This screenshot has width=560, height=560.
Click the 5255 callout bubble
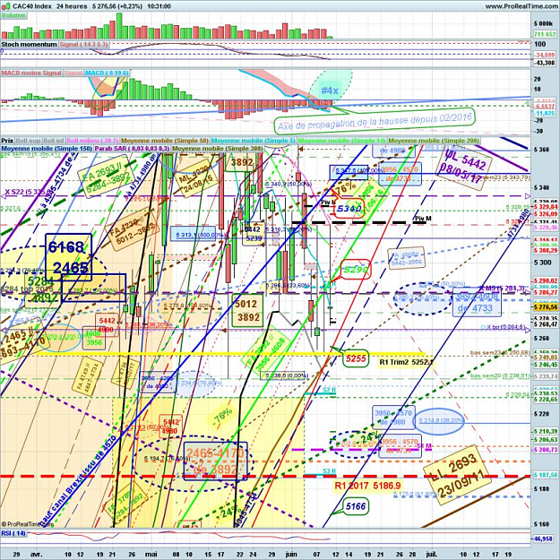pos(356,358)
